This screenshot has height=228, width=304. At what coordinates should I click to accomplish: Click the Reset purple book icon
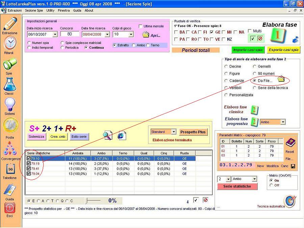click(x=290, y=143)
